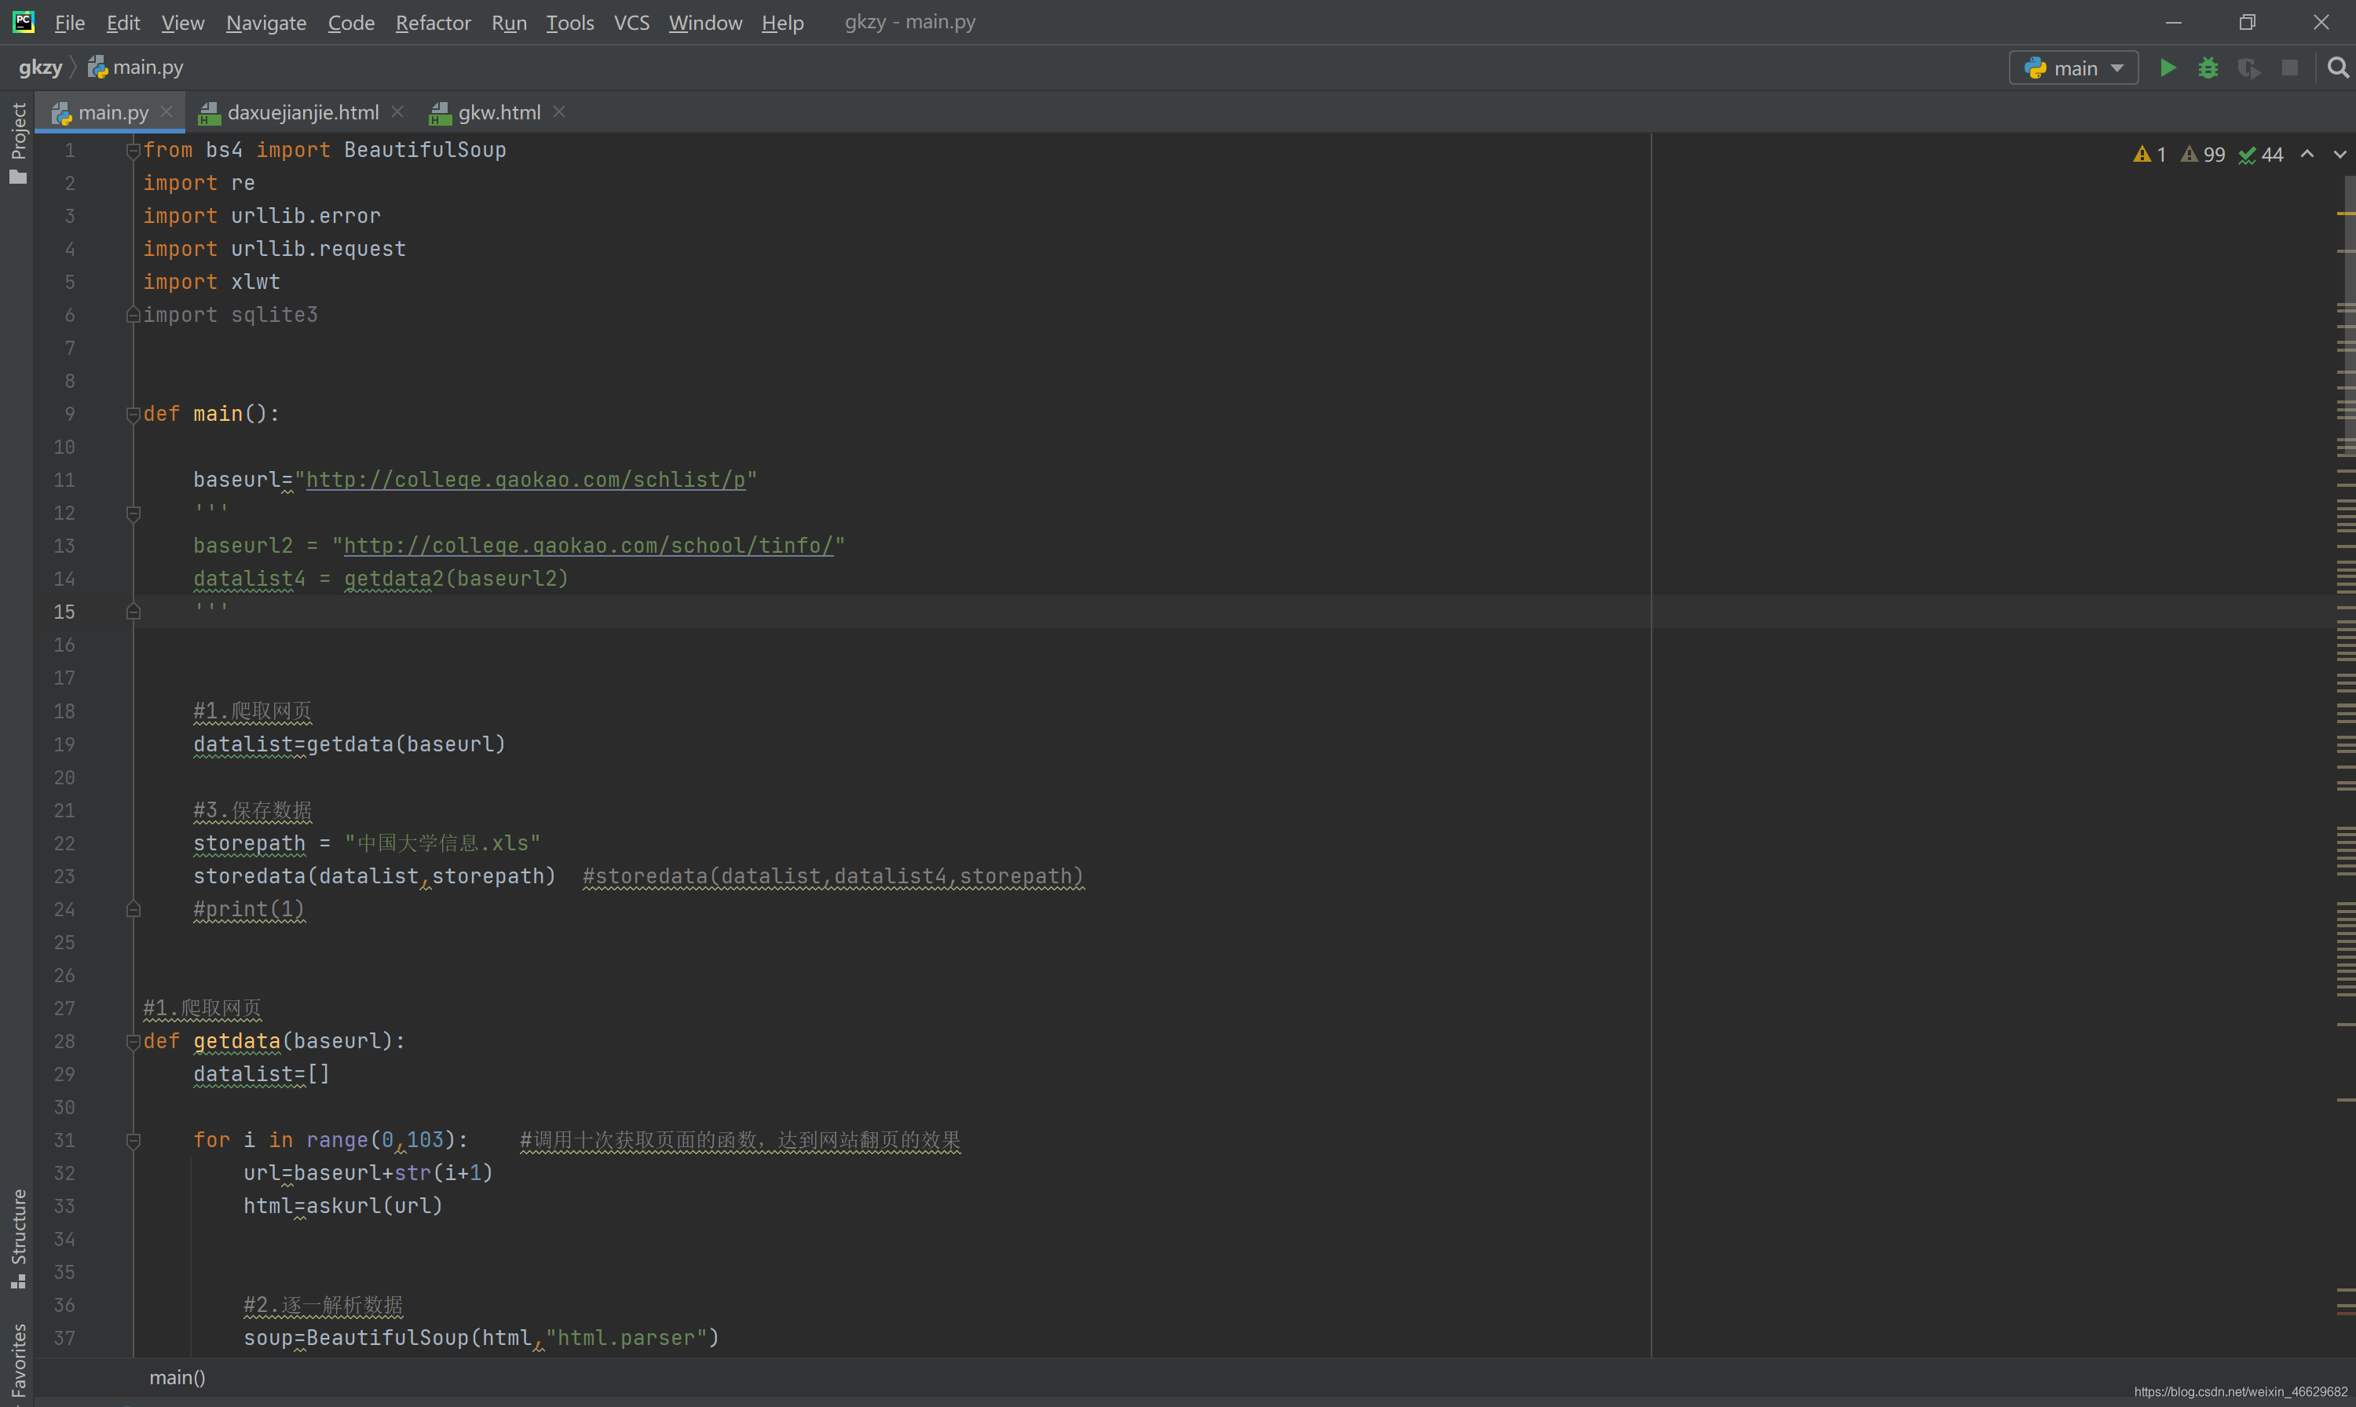Select main.py in the breadcrumb bar
The width and height of the screenshot is (2356, 1407).
coord(136,68)
